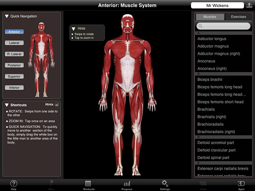255x191 pixels.
Task: Tap the Index icon in bottom bar
Action: point(203,184)
